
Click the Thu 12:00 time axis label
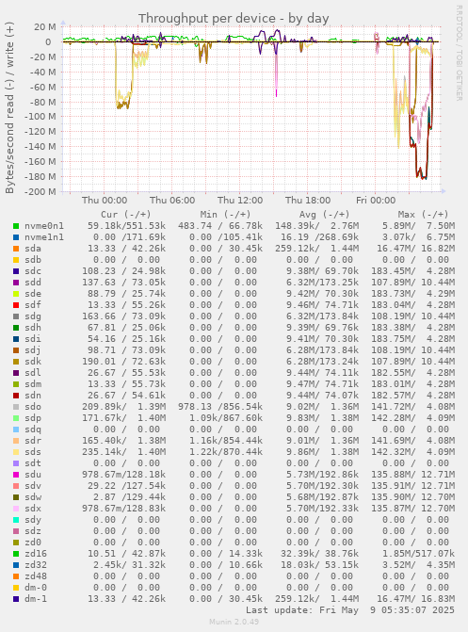240,201
